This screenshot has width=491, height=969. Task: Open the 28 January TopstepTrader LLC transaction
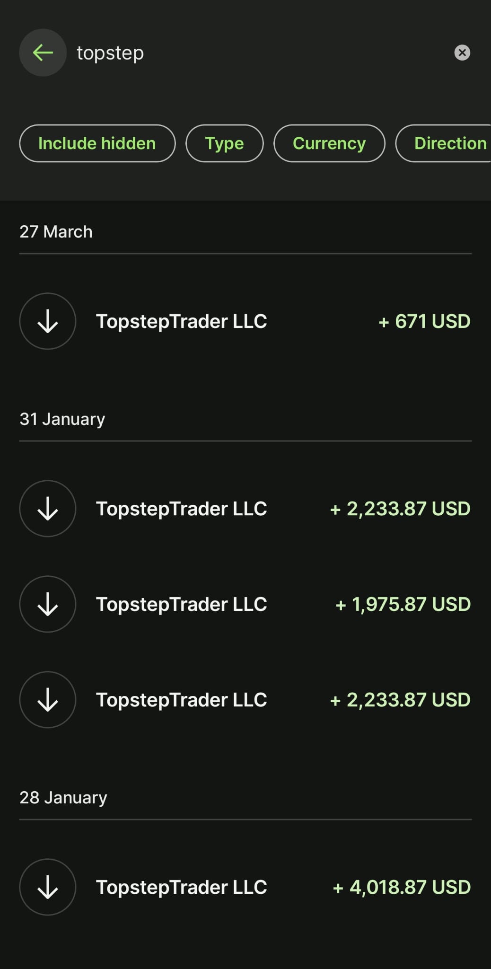click(x=182, y=887)
